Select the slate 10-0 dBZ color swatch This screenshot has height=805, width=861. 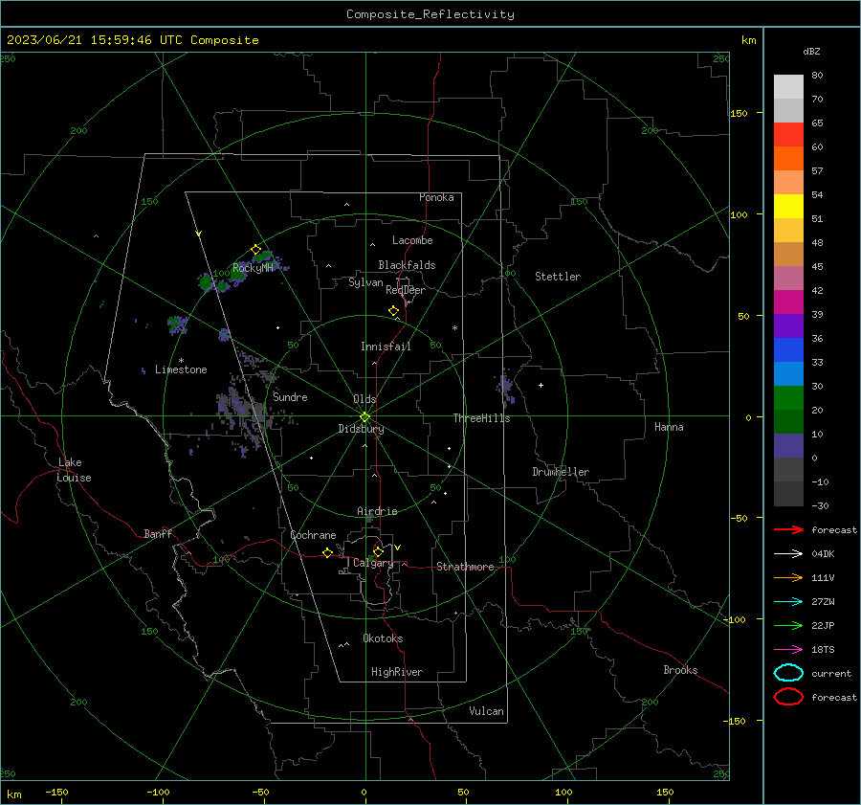pyautogui.click(x=788, y=446)
